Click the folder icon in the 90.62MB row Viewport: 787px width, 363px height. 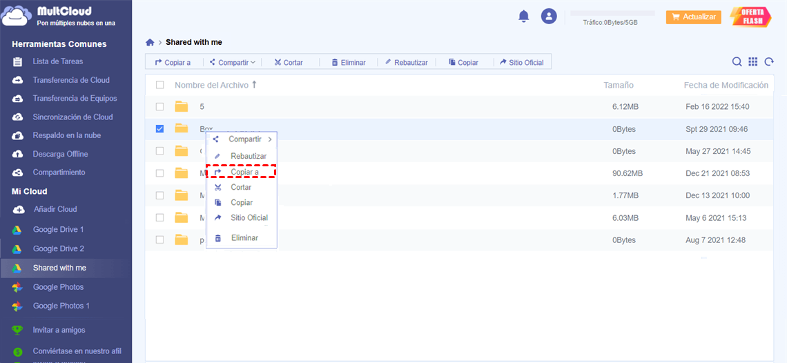[x=181, y=173]
